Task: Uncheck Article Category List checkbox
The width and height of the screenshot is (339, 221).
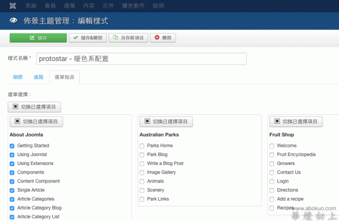Action: click(12, 217)
